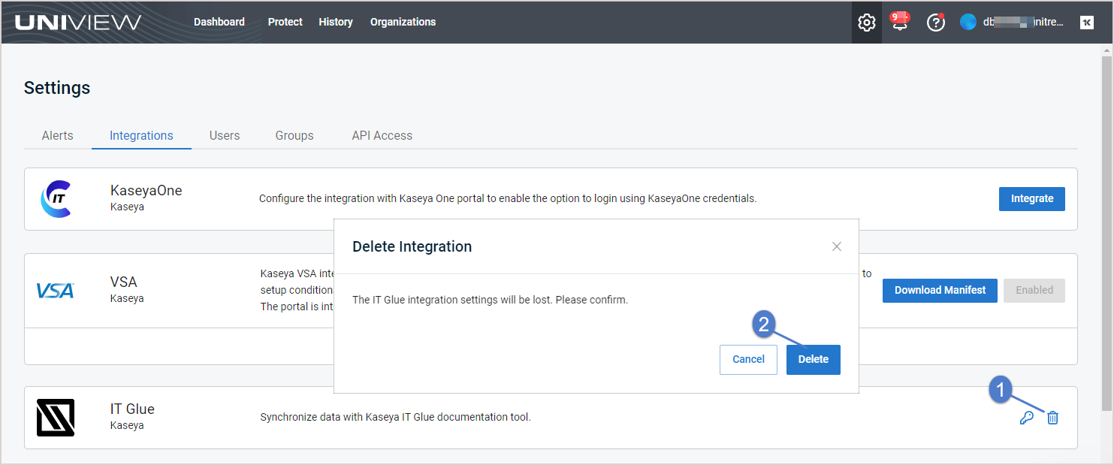Open the notifications bell icon
The image size is (1114, 465).
point(899,21)
